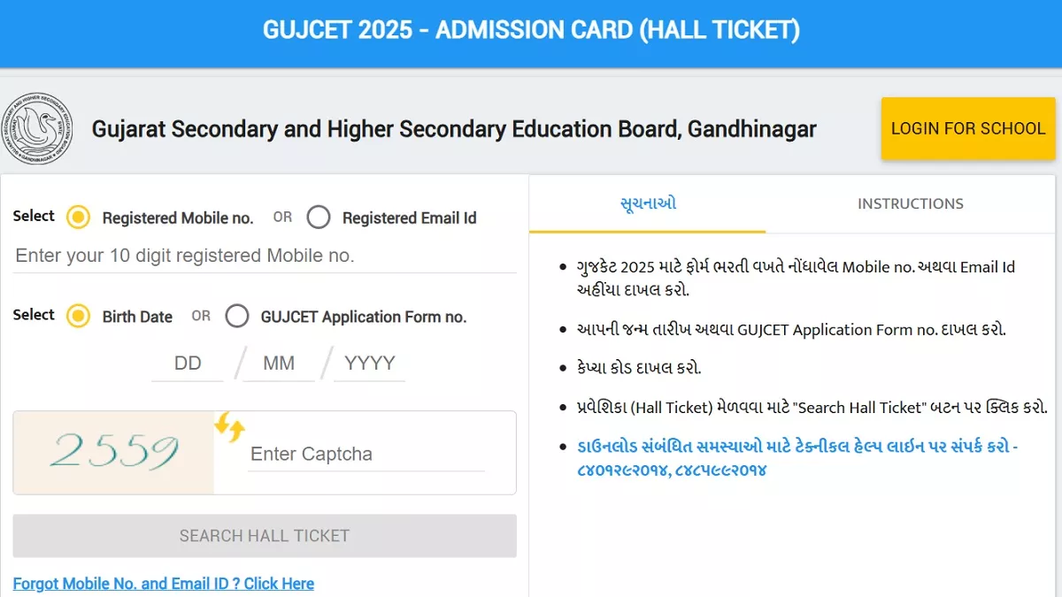Click the captcha refresh arrows icon
The height and width of the screenshot is (597, 1062).
(x=230, y=426)
